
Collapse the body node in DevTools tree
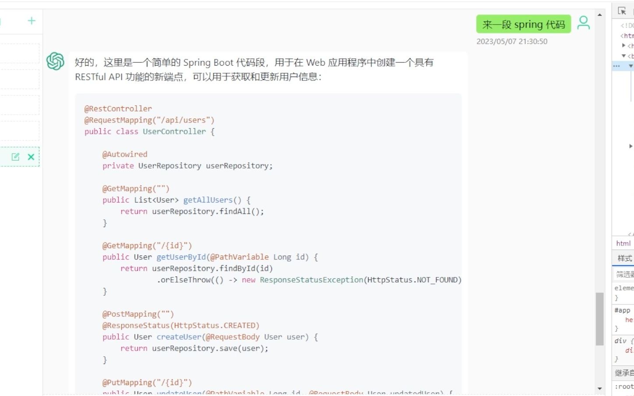[623, 56]
